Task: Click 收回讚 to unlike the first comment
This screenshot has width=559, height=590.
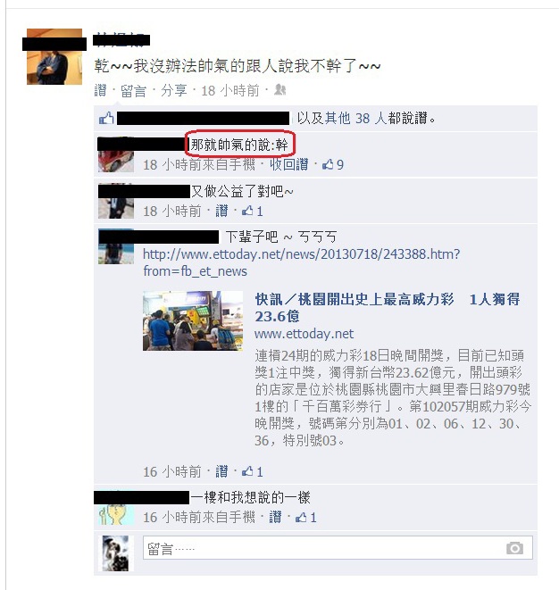Action: click(x=288, y=164)
